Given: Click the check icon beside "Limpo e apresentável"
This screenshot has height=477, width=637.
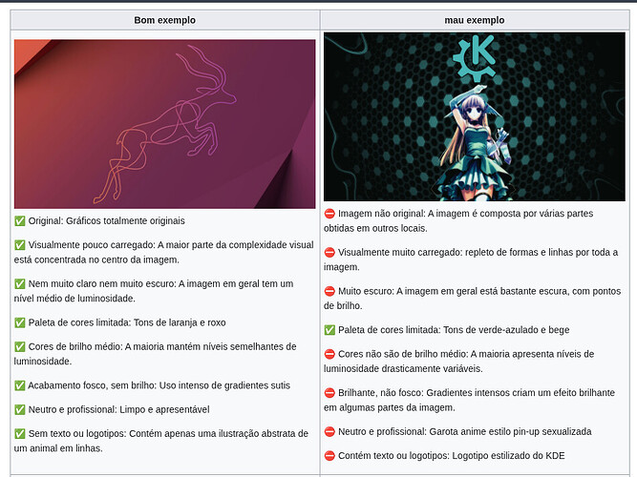Looking at the screenshot, I should coord(19,409).
